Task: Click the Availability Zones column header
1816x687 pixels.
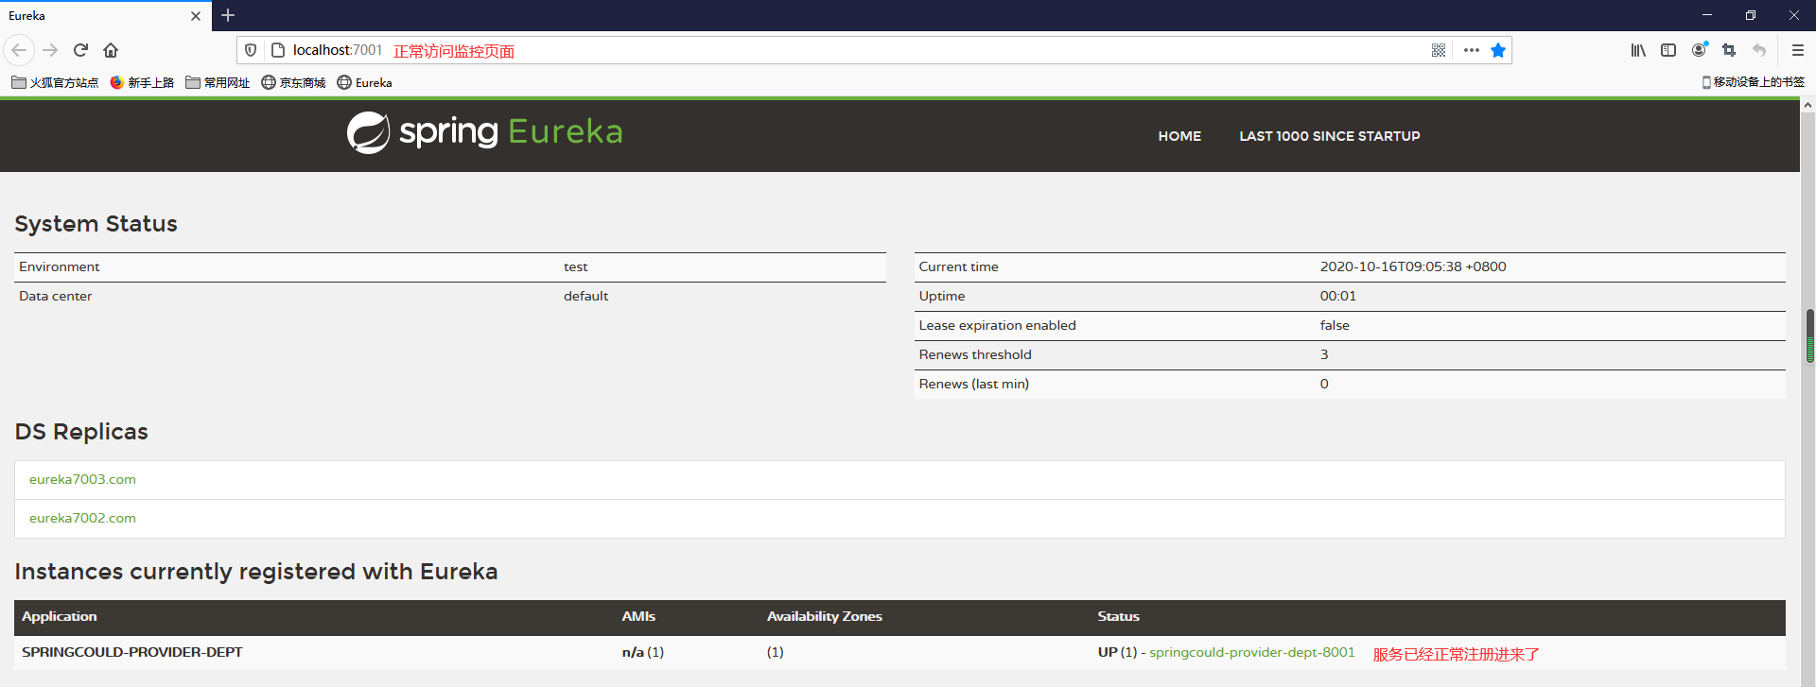Action: pos(824,616)
